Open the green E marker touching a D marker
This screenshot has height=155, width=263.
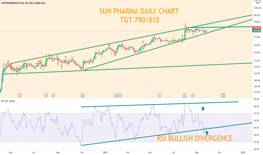click(x=116, y=96)
